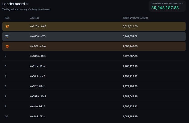189x123 pixels.
Task: Click volume 3,477,887.93
Action: [x=130, y=56]
